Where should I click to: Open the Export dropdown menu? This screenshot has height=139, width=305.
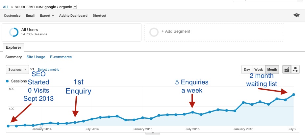click(47, 15)
